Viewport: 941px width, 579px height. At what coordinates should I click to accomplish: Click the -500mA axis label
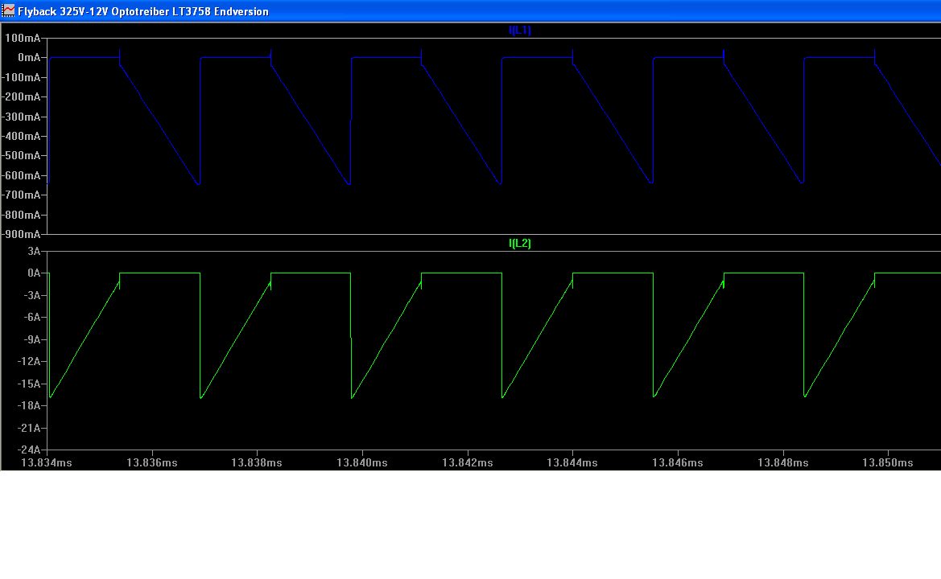coord(20,156)
